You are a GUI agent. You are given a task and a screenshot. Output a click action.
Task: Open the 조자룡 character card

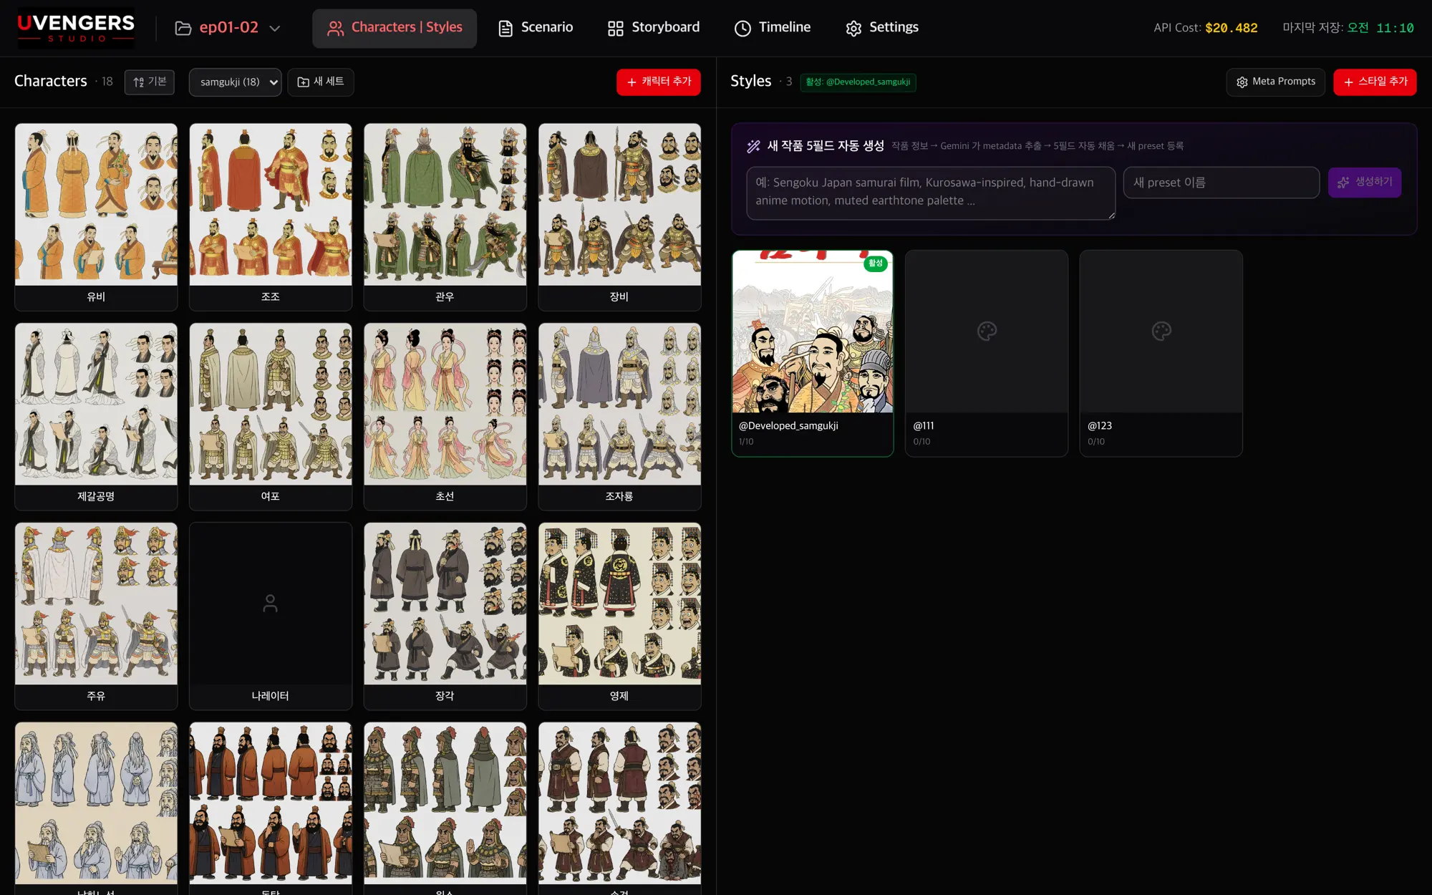(619, 417)
